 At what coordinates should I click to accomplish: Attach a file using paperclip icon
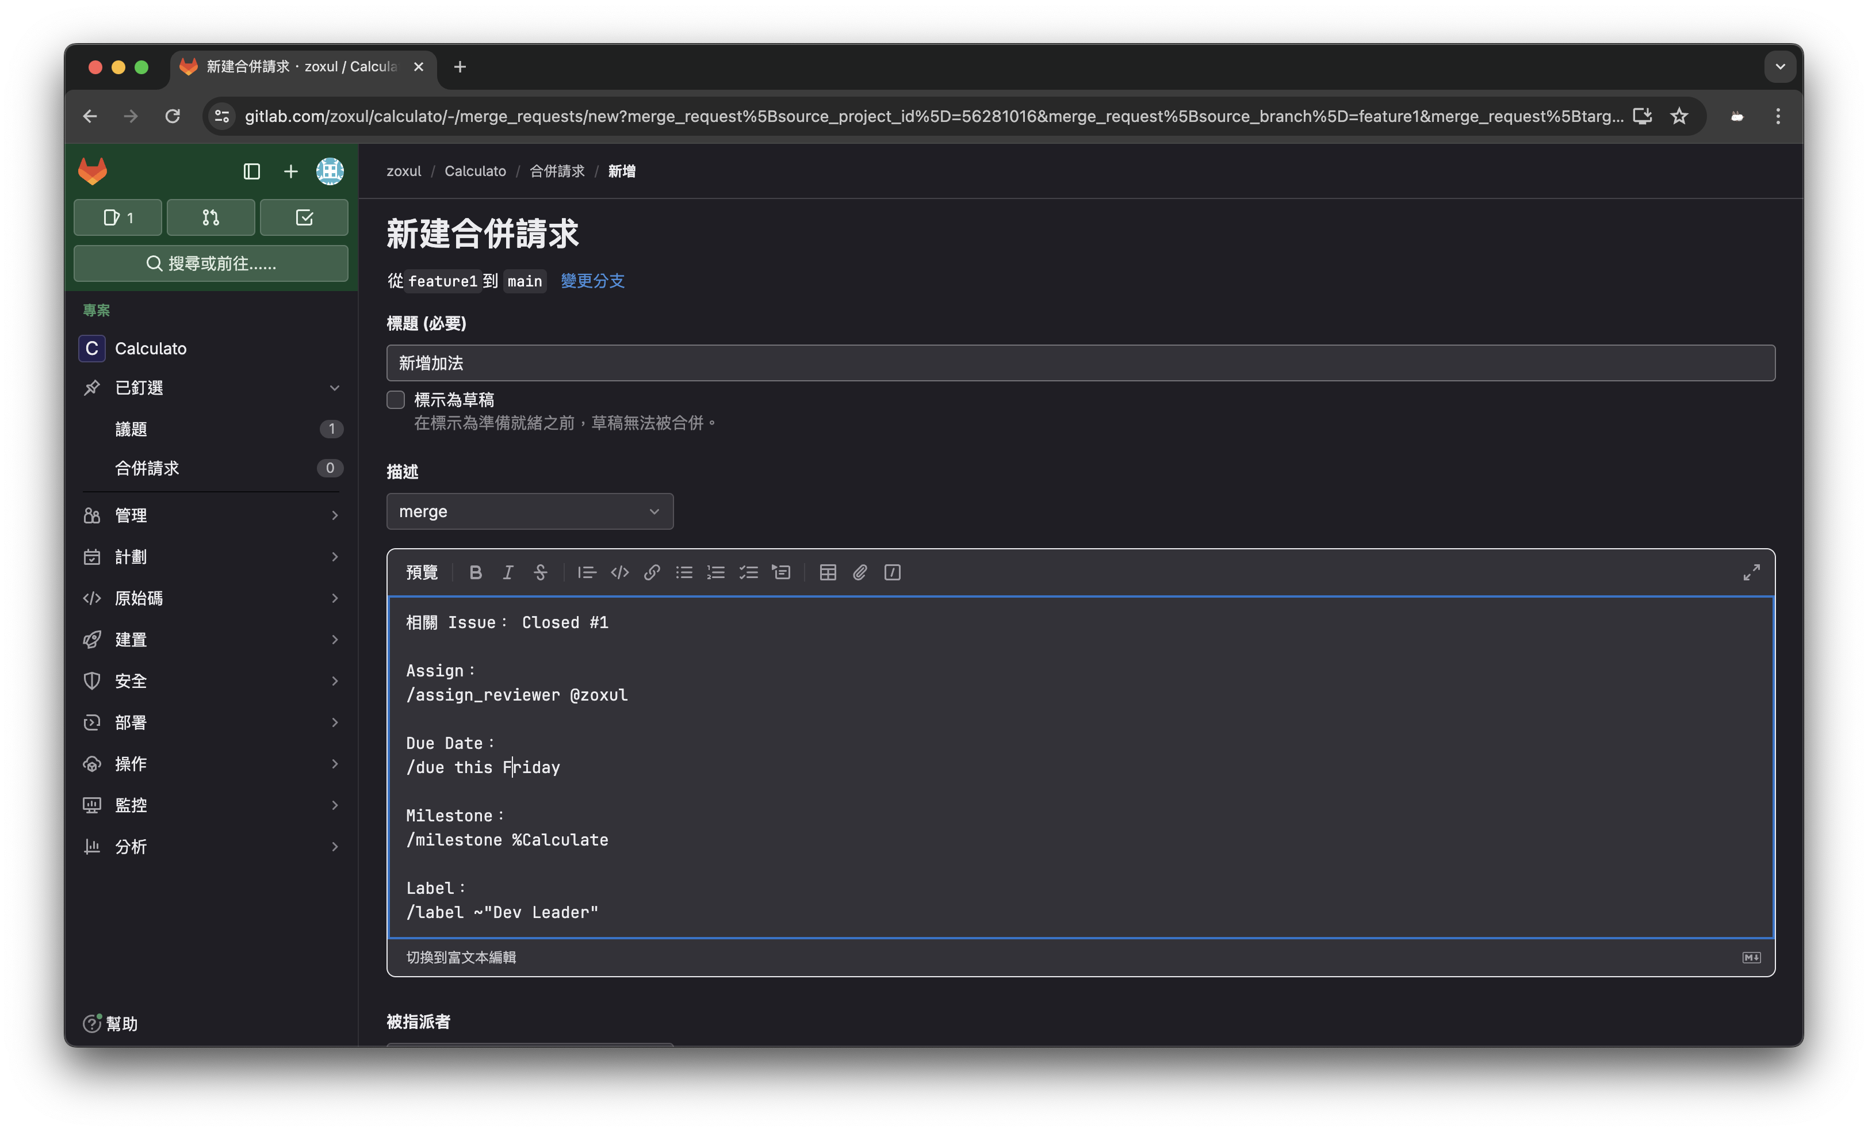click(x=860, y=572)
